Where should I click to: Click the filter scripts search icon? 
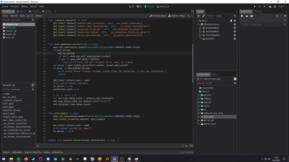33,20
